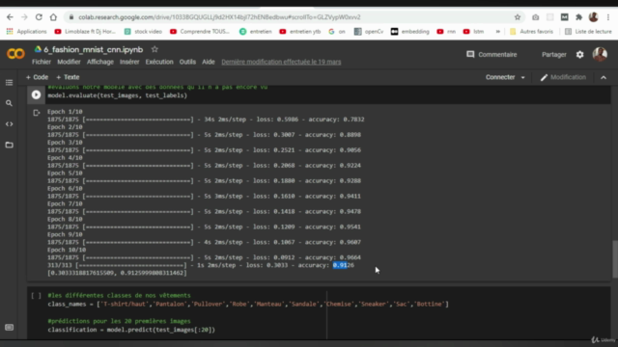Click the browser back arrow
The image size is (618, 347).
(x=10, y=17)
